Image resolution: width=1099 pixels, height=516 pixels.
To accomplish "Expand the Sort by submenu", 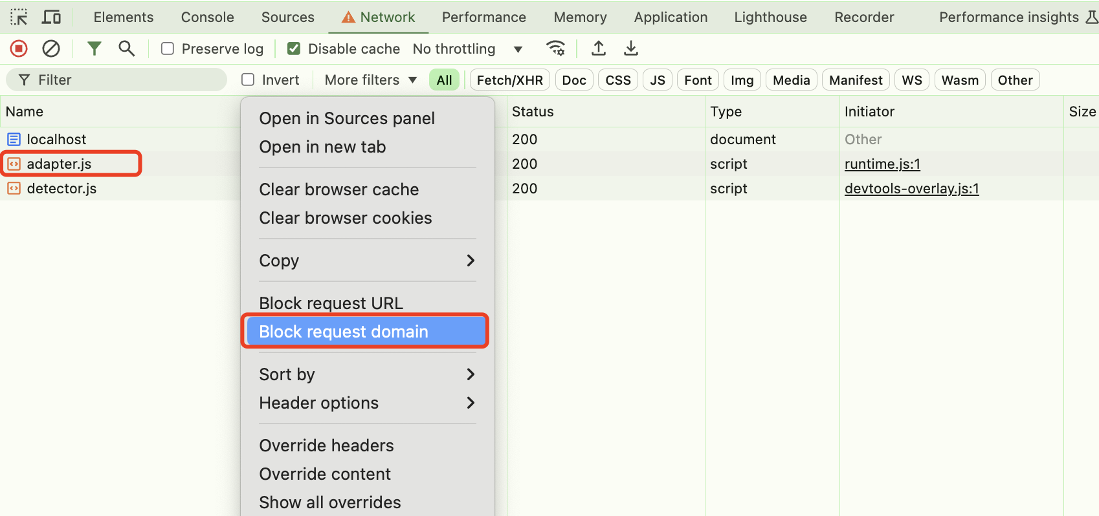I will pos(368,374).
